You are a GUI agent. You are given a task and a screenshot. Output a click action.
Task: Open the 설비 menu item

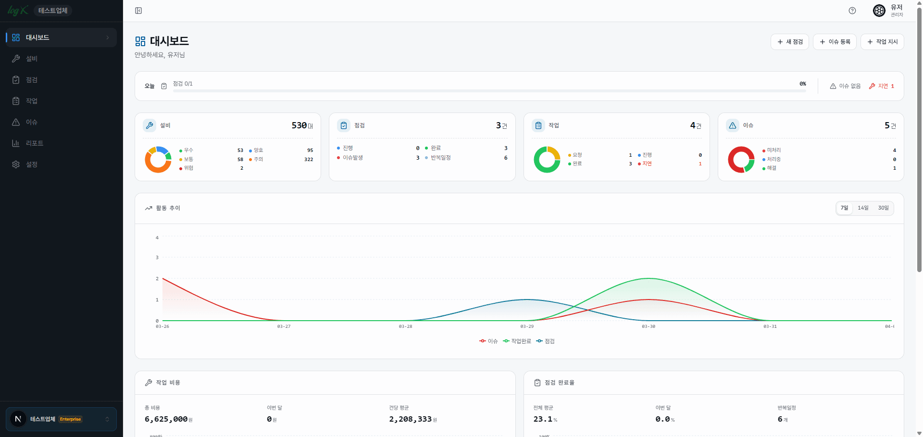coord(62,59)
